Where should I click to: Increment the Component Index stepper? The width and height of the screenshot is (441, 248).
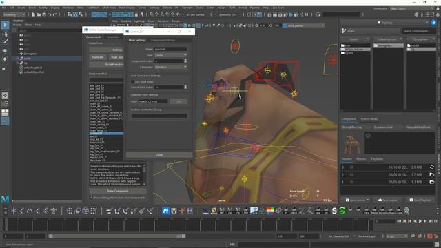click(x=185, y=60)
